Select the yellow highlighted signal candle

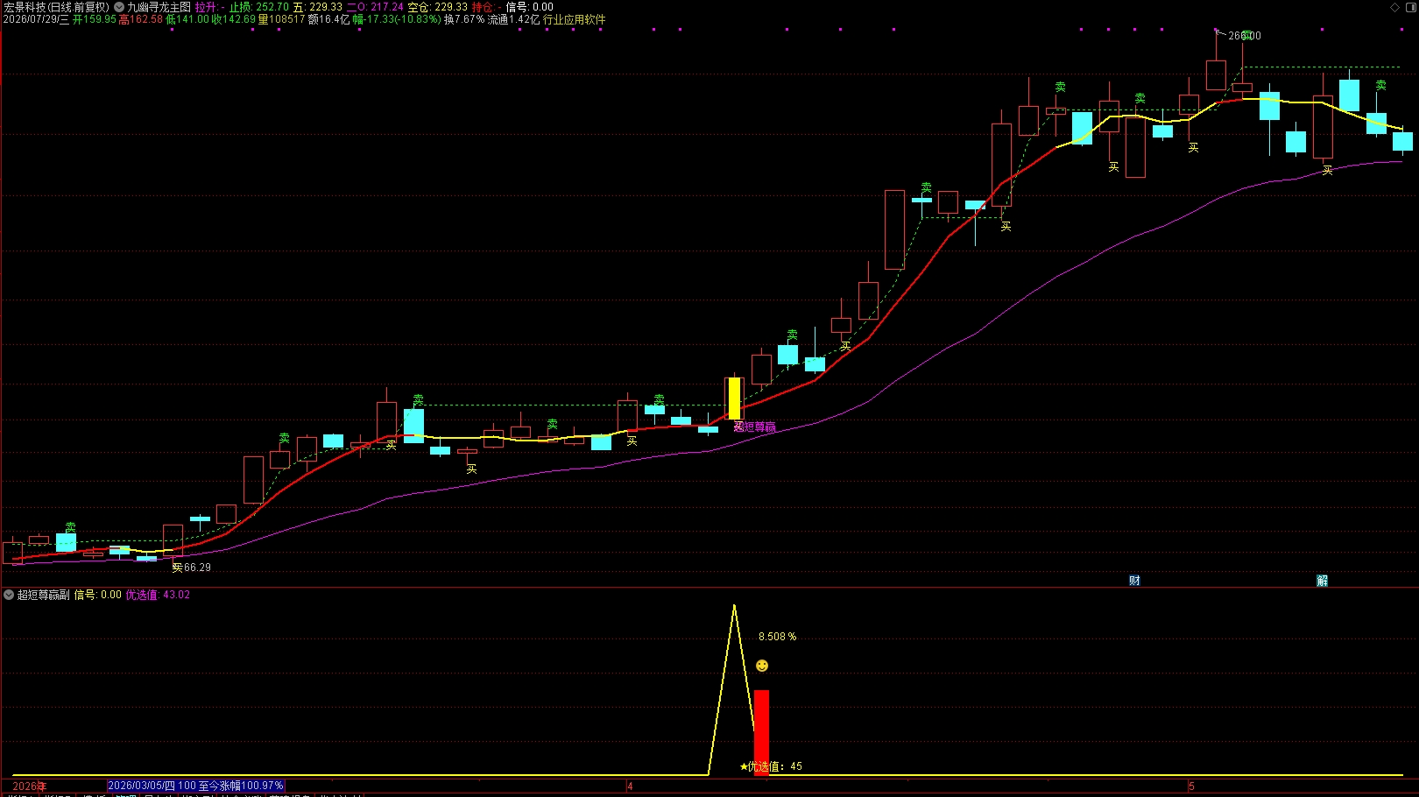[734, 398]
